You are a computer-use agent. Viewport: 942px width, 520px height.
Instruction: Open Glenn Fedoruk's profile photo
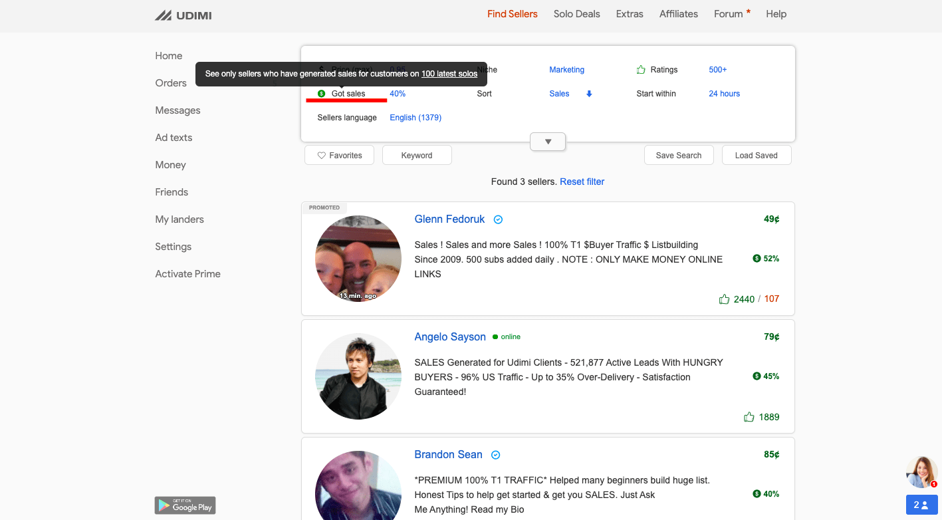[x=358, y=259]
